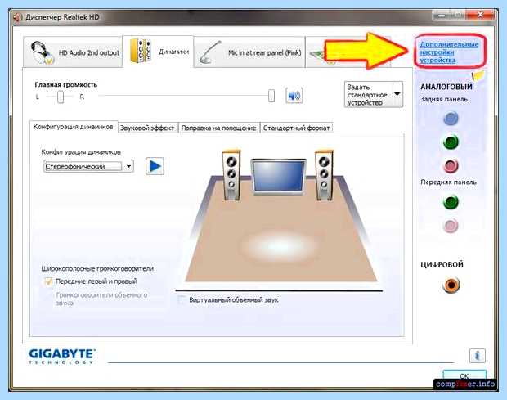Image resolution: width=507 pixels, height=400 pixels.
Task: Play the speaker configuration test
Action: (x=155, y=166)
